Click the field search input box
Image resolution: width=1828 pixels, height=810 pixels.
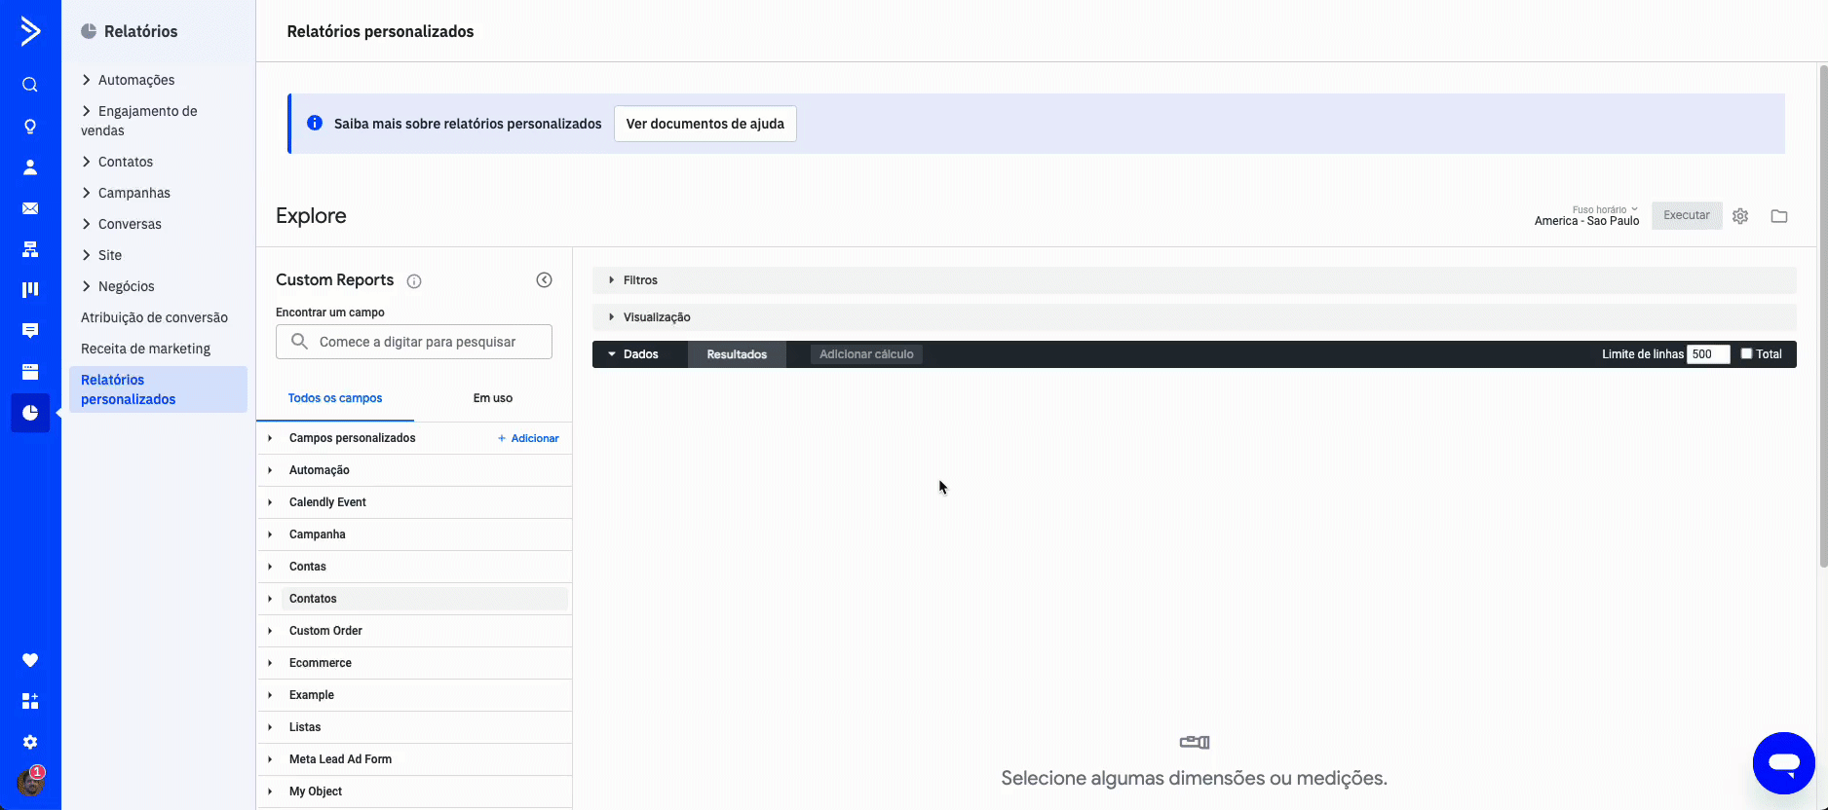[414, 342]
